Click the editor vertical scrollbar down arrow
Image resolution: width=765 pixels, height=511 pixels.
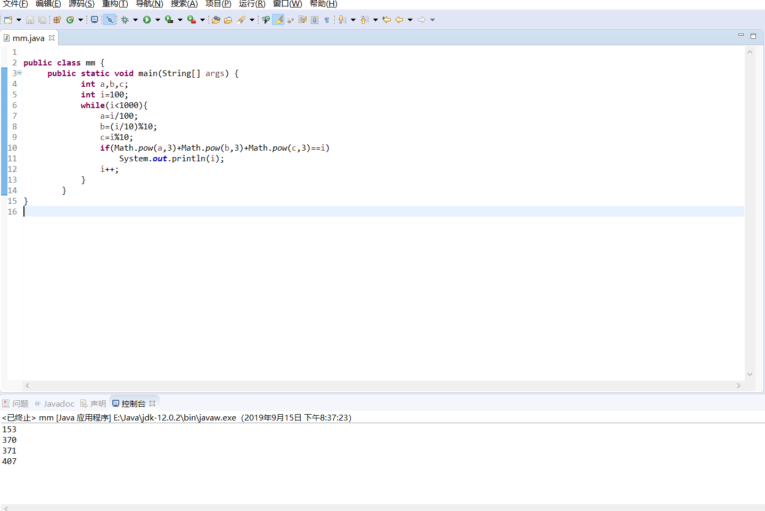tap(750, 374)
